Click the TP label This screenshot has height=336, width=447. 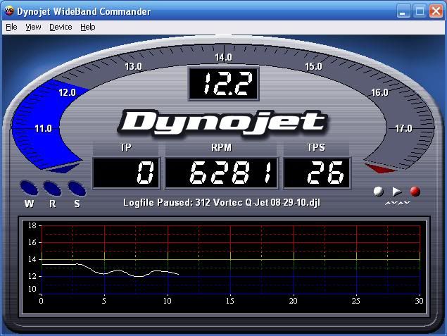pos(125,147)
